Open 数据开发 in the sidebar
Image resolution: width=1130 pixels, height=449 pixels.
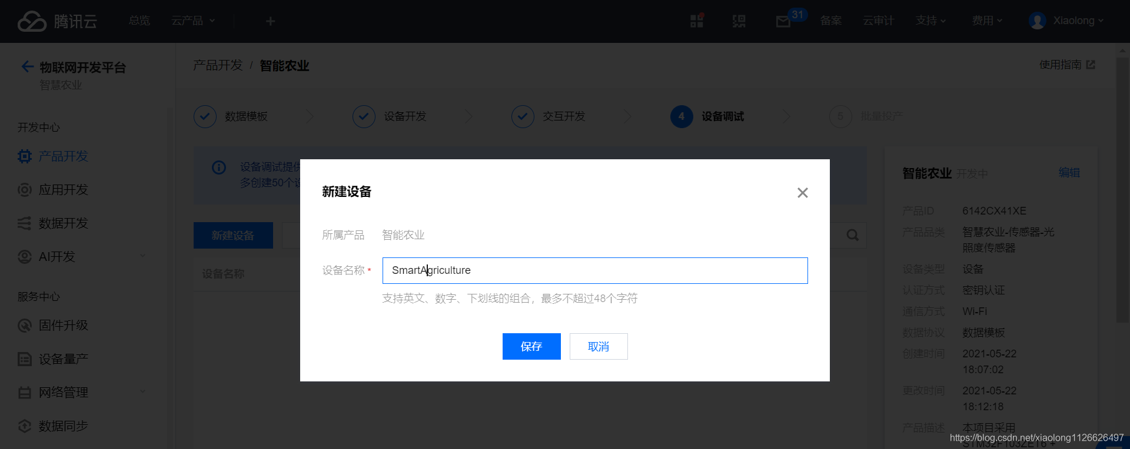[63, 223]
